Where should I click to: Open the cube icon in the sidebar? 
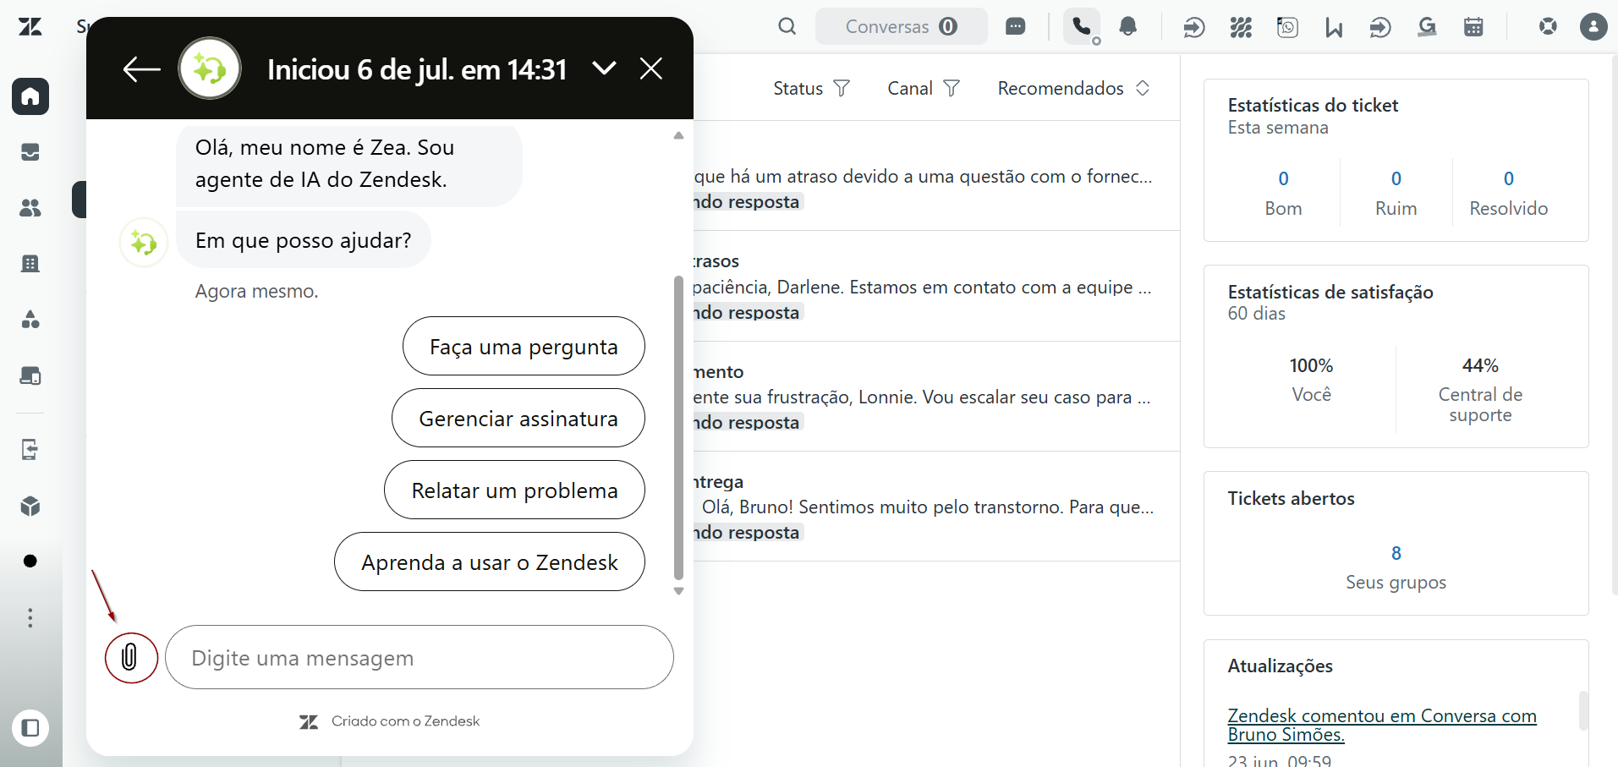pyautogui.click(x=30, y=506)
